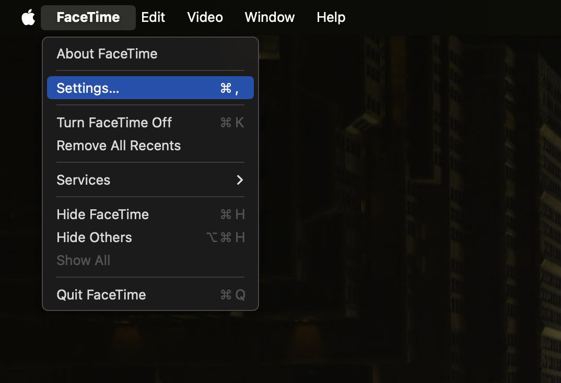Image resolution: width=561 pixels, height=383 pixels.
Task: Turn FaceTime Off
Action: click(114, 123)
